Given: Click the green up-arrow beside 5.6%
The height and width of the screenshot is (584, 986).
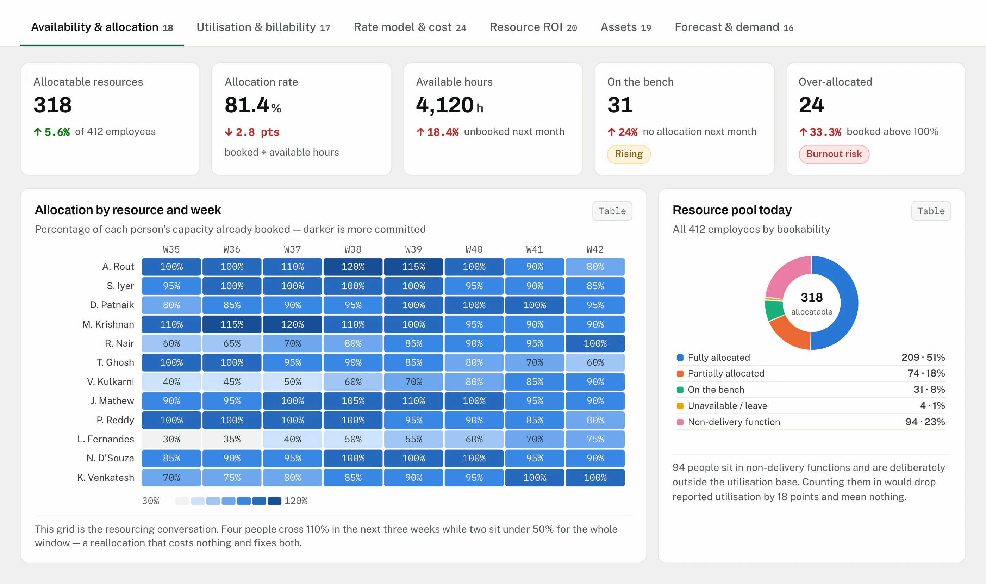Looking at the screenshot, I should [x=38, y=132].
